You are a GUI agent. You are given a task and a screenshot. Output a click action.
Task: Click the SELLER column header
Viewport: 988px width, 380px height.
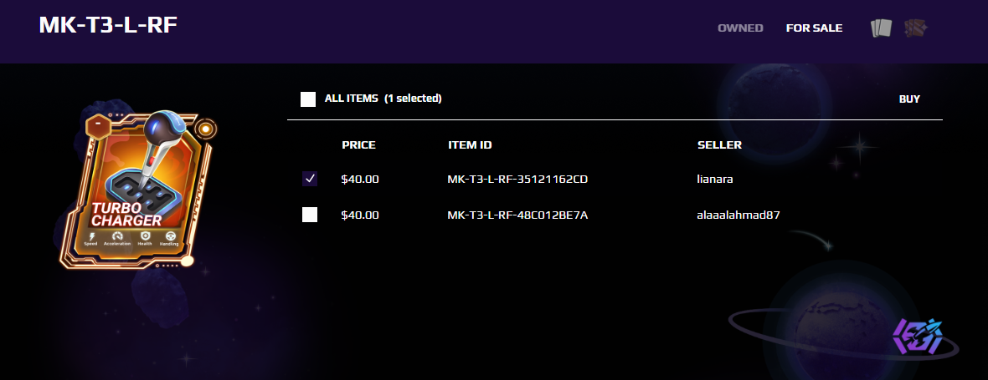coord(719,145)
